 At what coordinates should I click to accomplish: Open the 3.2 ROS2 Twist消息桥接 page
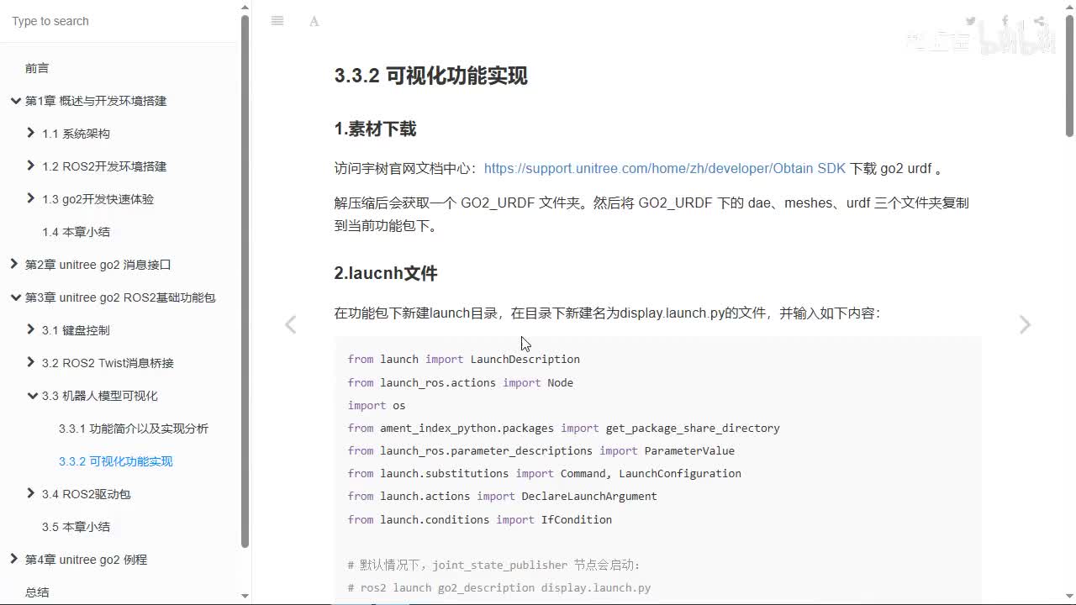pos(108,363)
